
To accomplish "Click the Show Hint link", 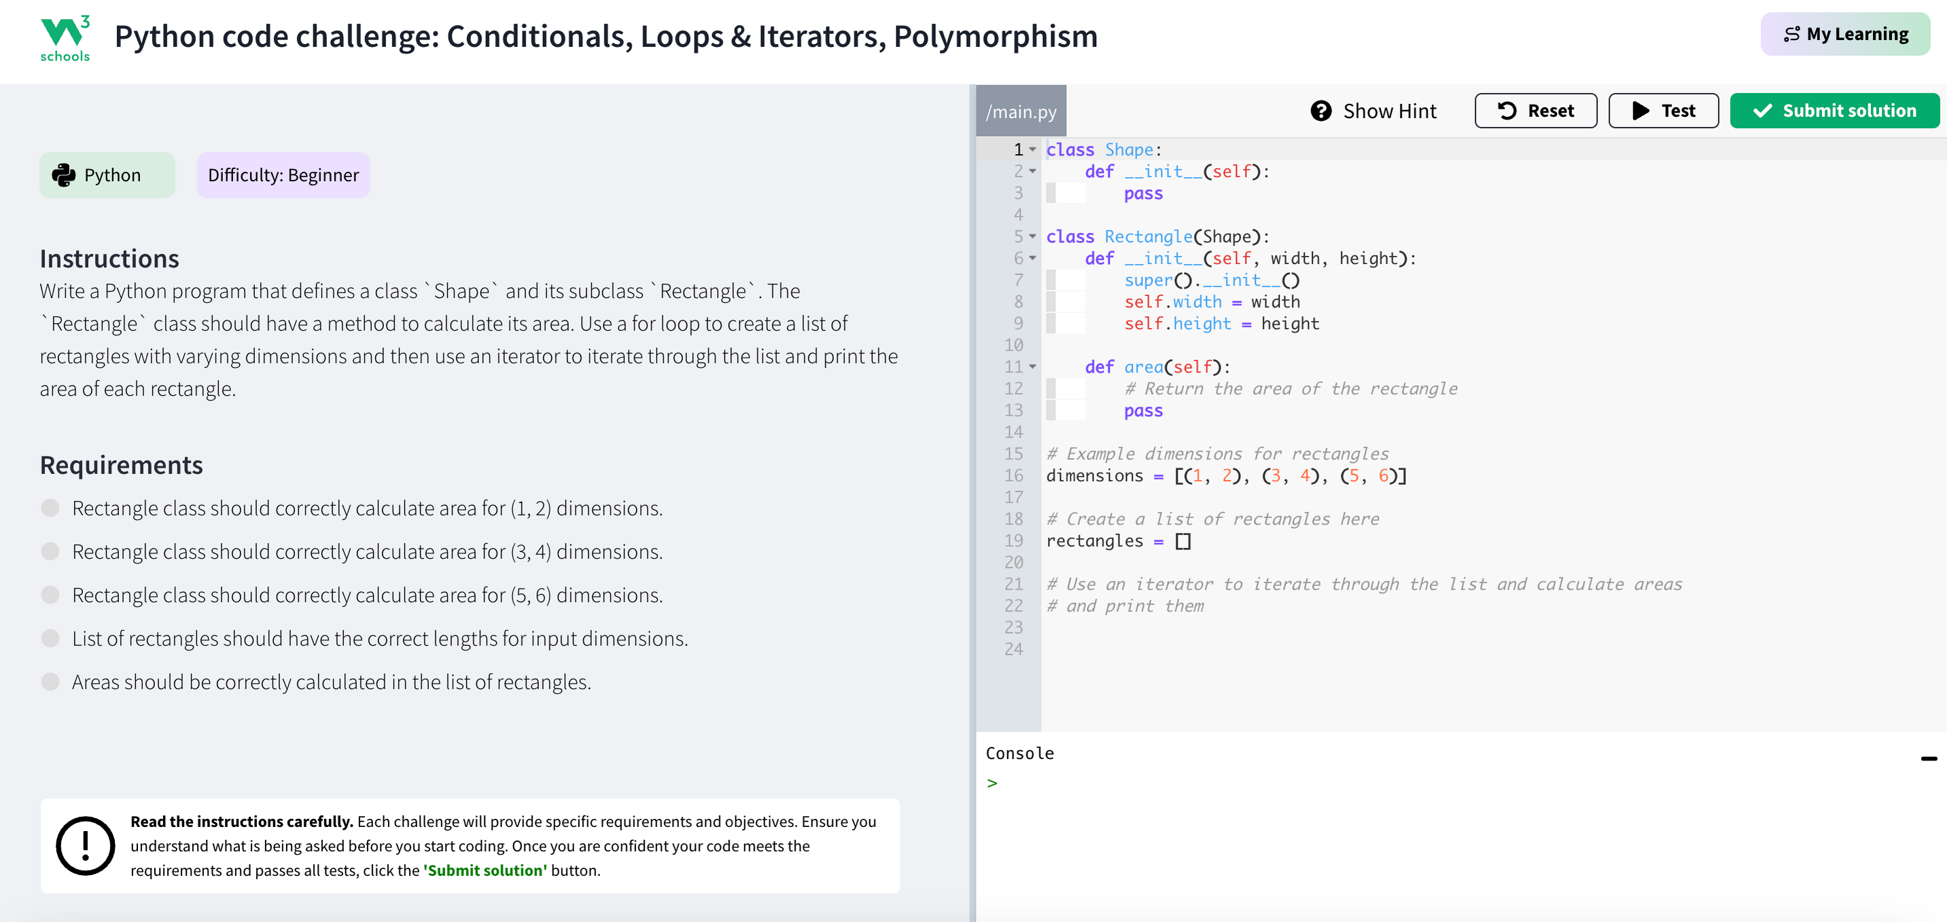I will point(1388,111).
